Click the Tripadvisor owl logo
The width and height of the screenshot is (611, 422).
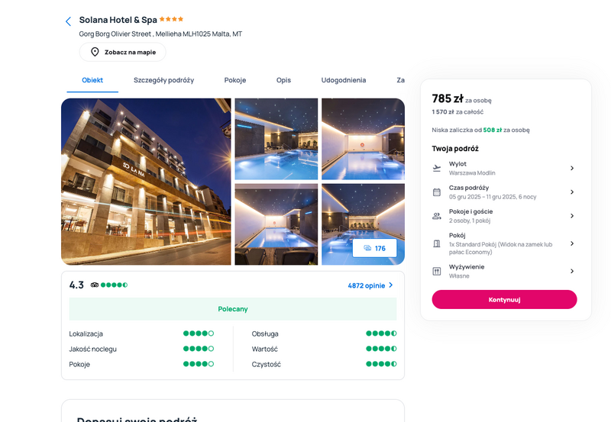click(95, 285)
